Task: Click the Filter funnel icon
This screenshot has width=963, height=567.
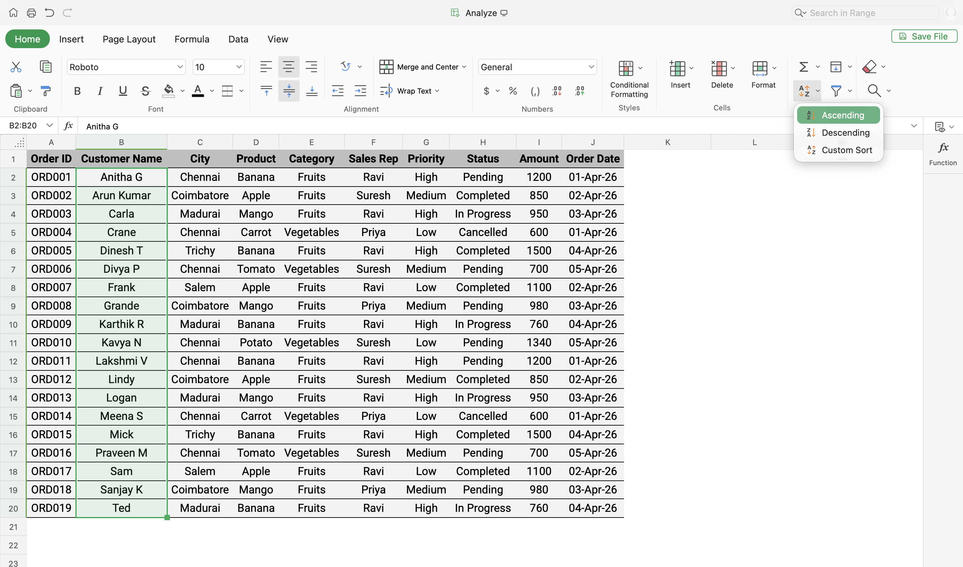Action: click(836, 91)
